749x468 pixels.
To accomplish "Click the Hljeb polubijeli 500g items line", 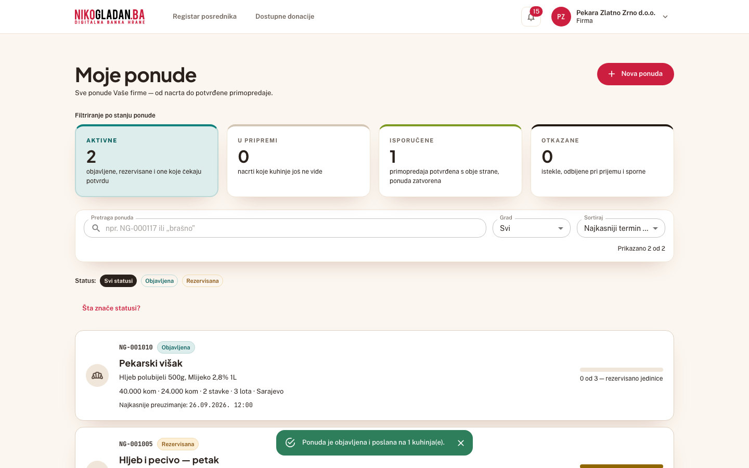I will click(178, 378).
